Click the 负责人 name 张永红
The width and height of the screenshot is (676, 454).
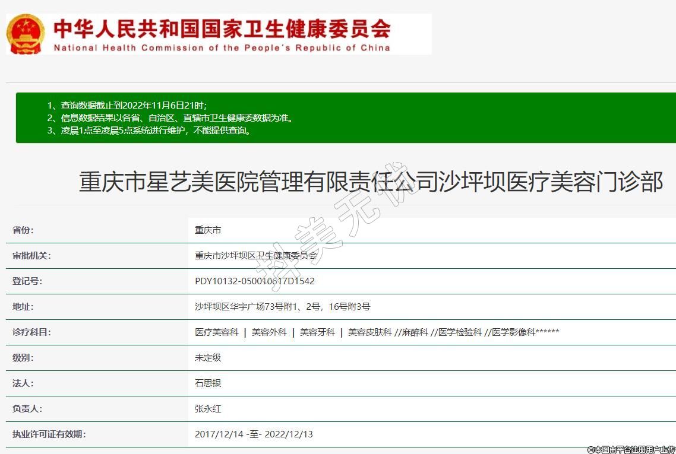208,409
